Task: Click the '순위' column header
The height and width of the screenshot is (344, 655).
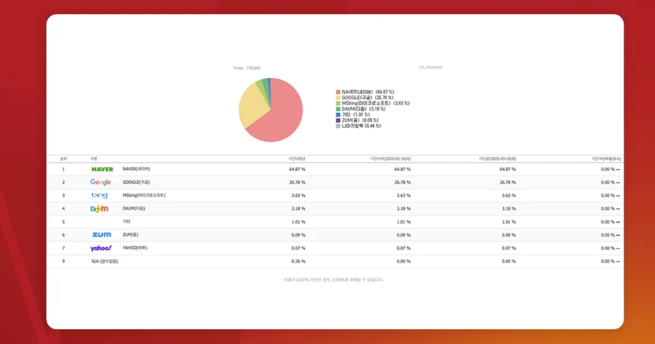Action: click(x=63, y=159)
